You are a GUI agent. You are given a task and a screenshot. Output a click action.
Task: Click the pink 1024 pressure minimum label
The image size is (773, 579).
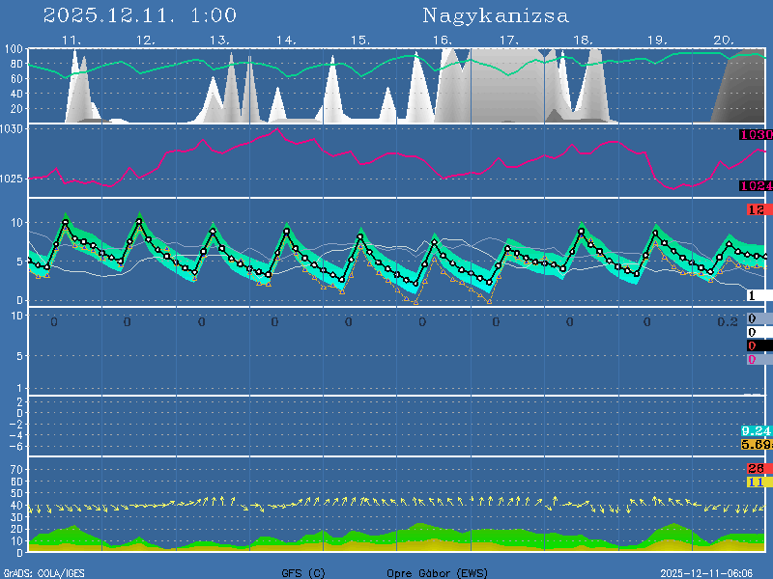coord(754,186)
